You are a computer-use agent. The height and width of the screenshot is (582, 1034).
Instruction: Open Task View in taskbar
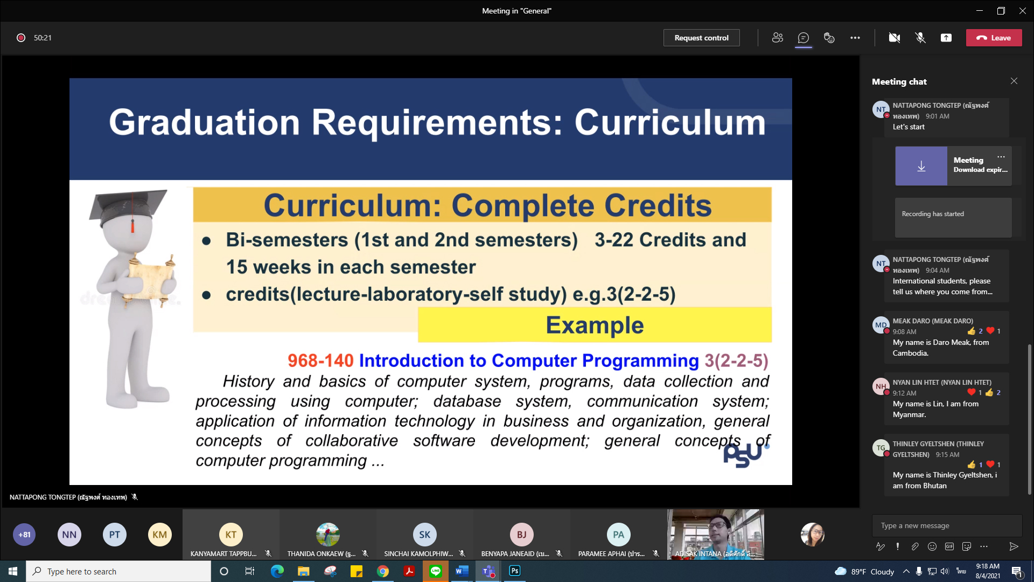250,571
